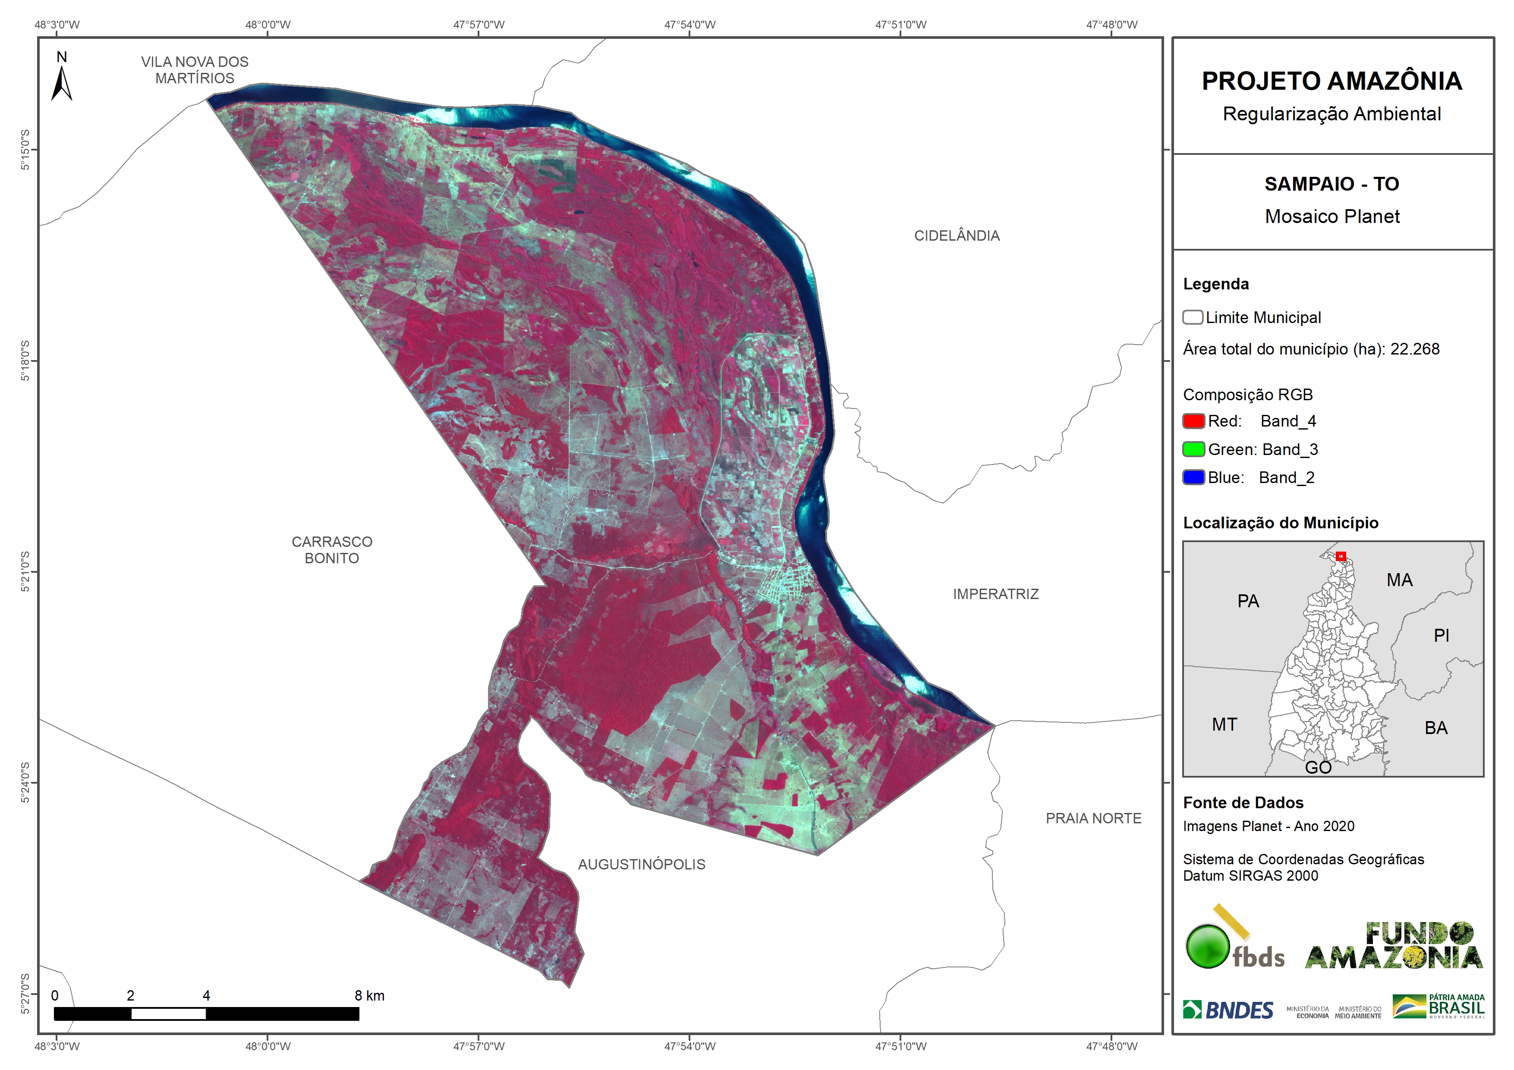
Task: Click the red Band_4 color swatch
Action: click(1193, 420)
